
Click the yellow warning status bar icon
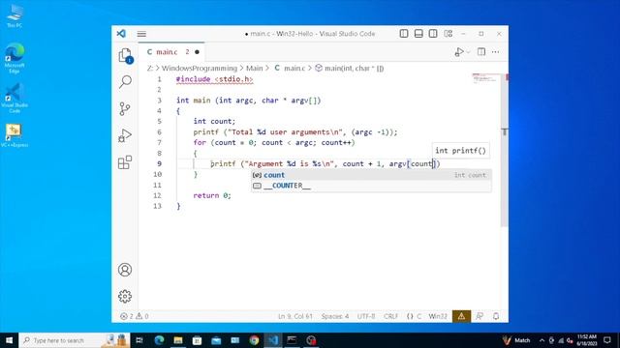click(461, 316)
